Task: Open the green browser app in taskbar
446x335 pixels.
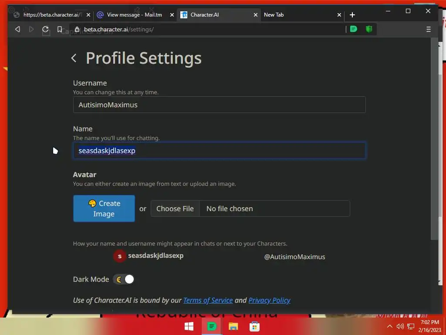Action: 211,326
